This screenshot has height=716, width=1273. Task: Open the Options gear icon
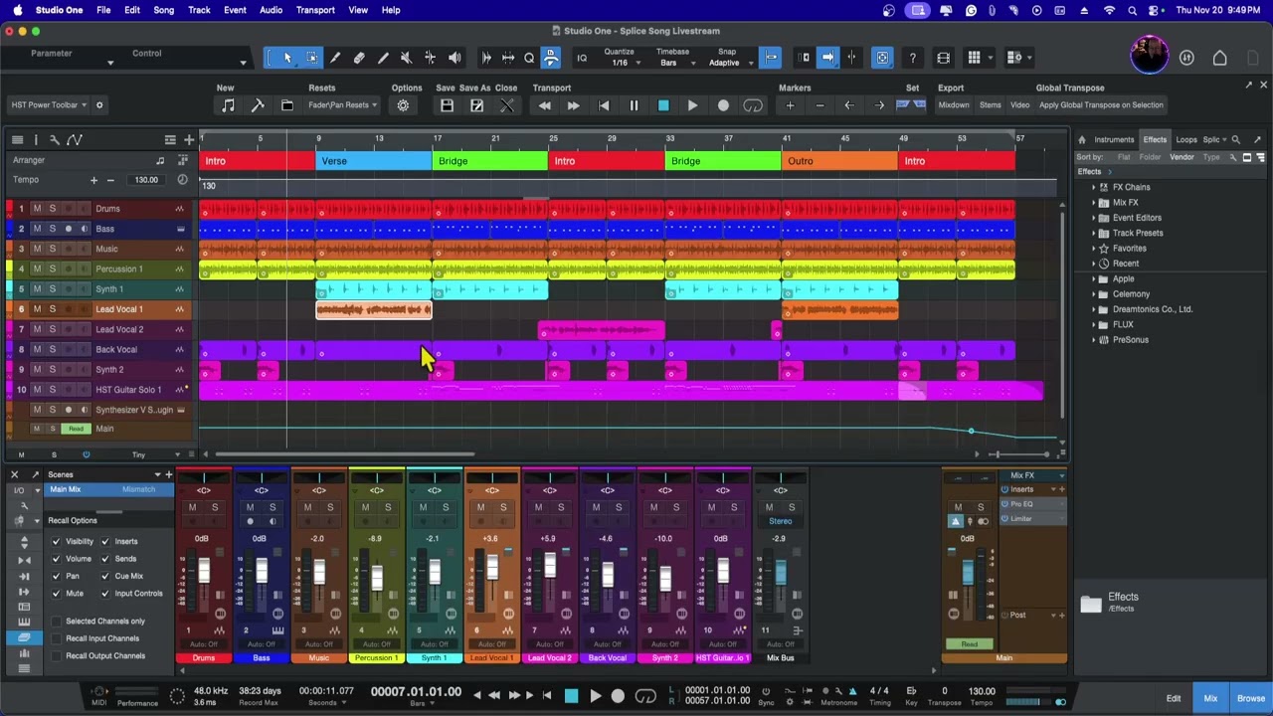point(403,105)
